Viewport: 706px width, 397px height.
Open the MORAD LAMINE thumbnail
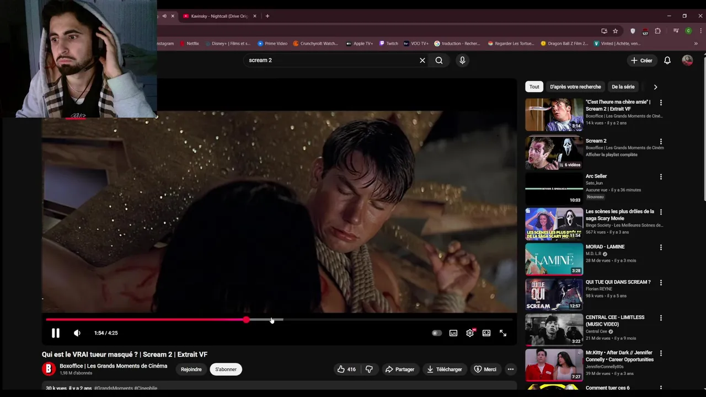click(x=554, y=259)
